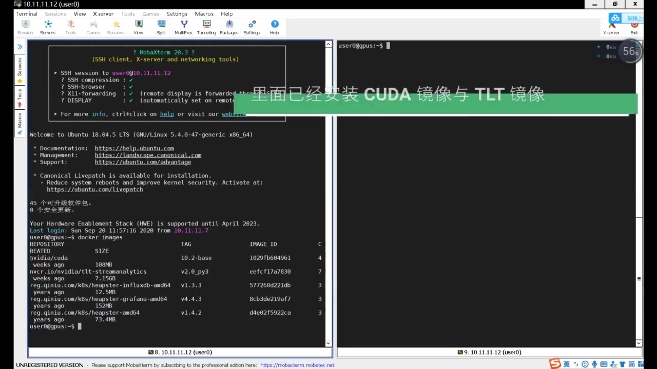Click SSH session user0 text in banner
Viewport: 657px width, 369px height.
(121, 73)
